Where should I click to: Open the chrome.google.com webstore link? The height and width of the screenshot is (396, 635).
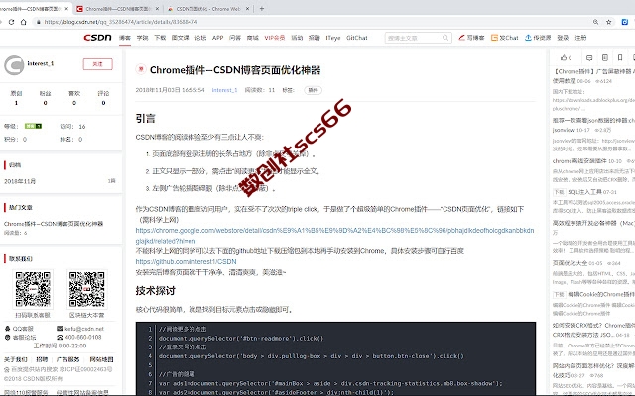[334, 236]
